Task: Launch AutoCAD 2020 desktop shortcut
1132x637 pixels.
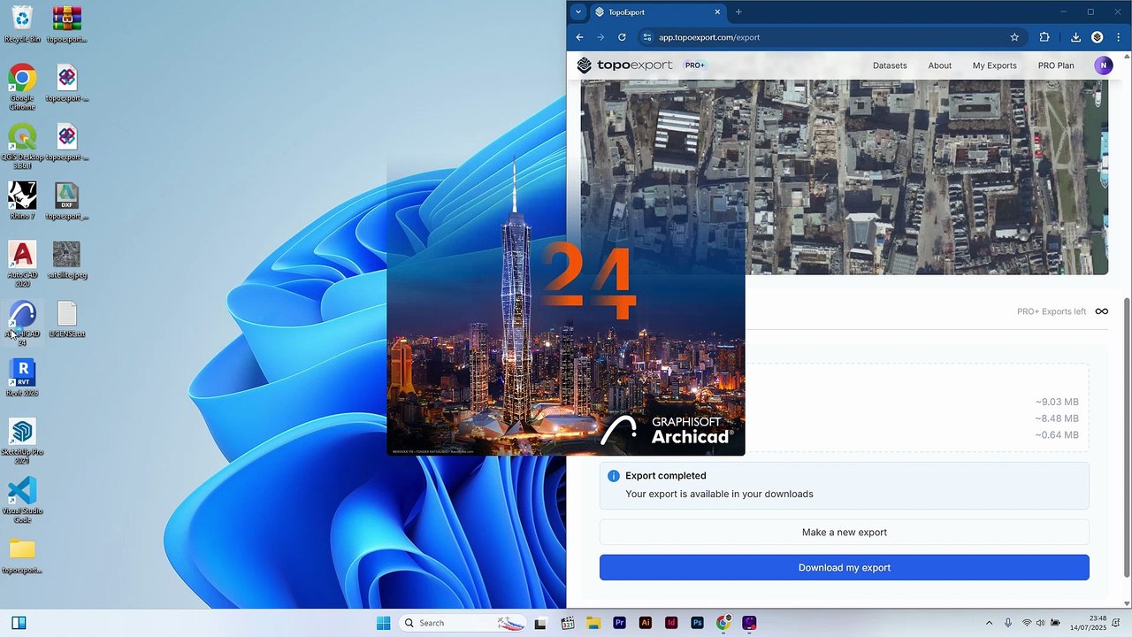Action: (x=22, y=264)
